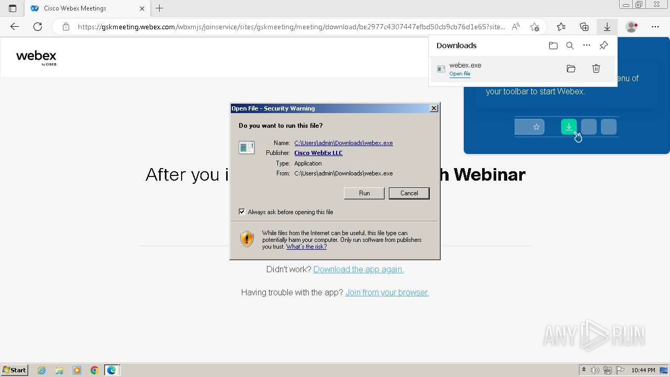This screenshot has height=377, width=670.
Task: Open downloads folder from Downloads panel header
Action: tap(553, 46)
